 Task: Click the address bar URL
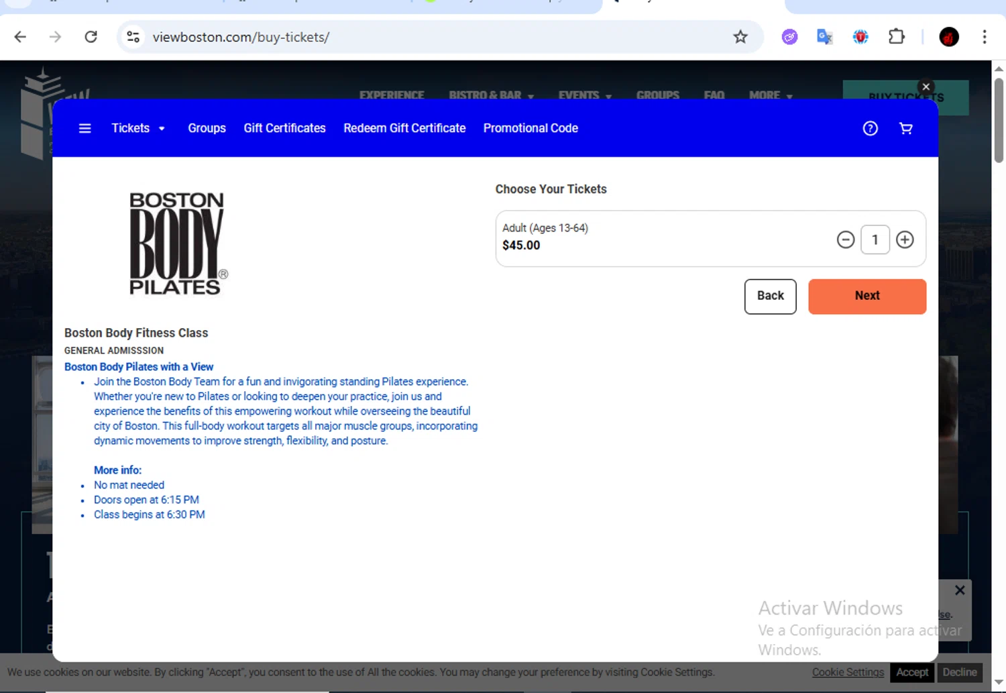[241, 37]
